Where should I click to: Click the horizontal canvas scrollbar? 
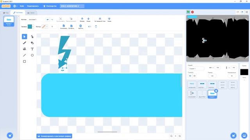point(107,132)
